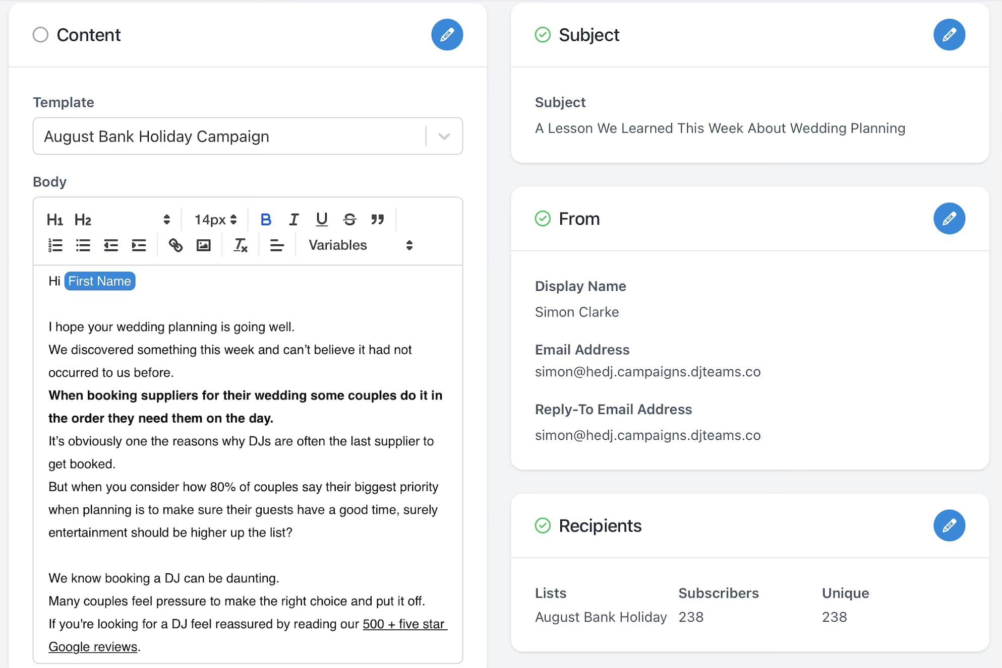Apply strikethrough formatting
Screen dimensions: 1002x668
349,219
